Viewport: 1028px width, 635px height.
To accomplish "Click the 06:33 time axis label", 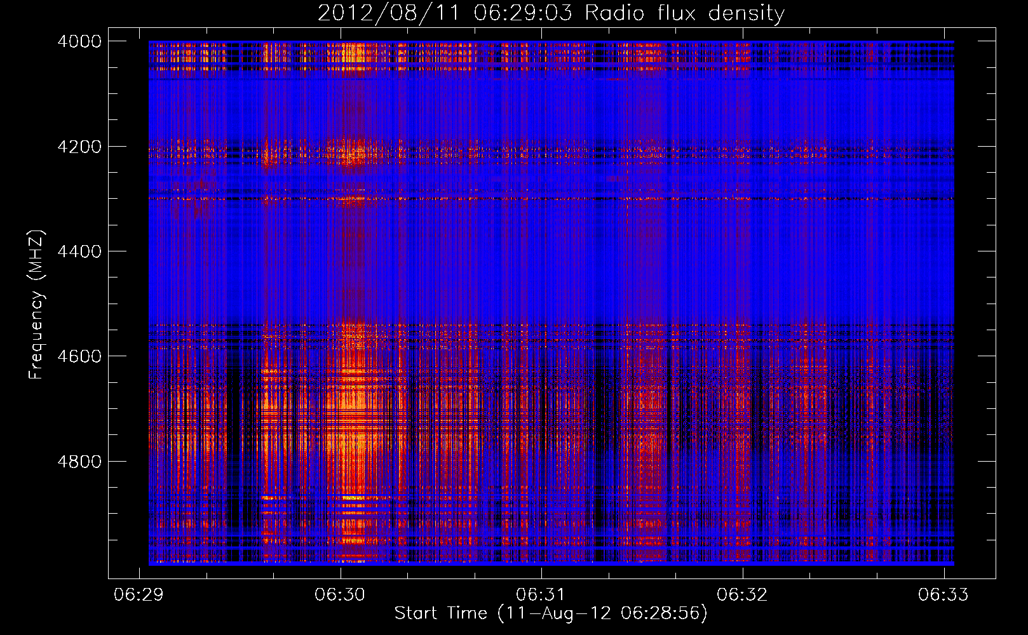I will pos(943,594).
